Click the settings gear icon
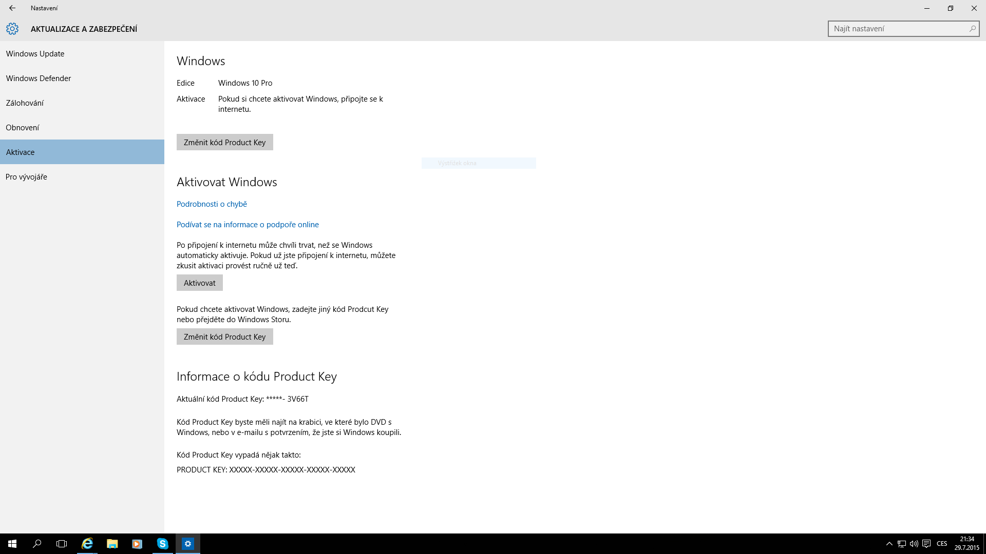 (x=12, y=29)
